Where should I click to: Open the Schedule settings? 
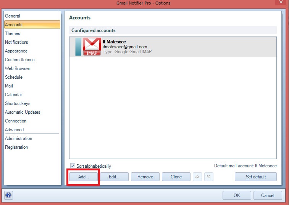14,77
